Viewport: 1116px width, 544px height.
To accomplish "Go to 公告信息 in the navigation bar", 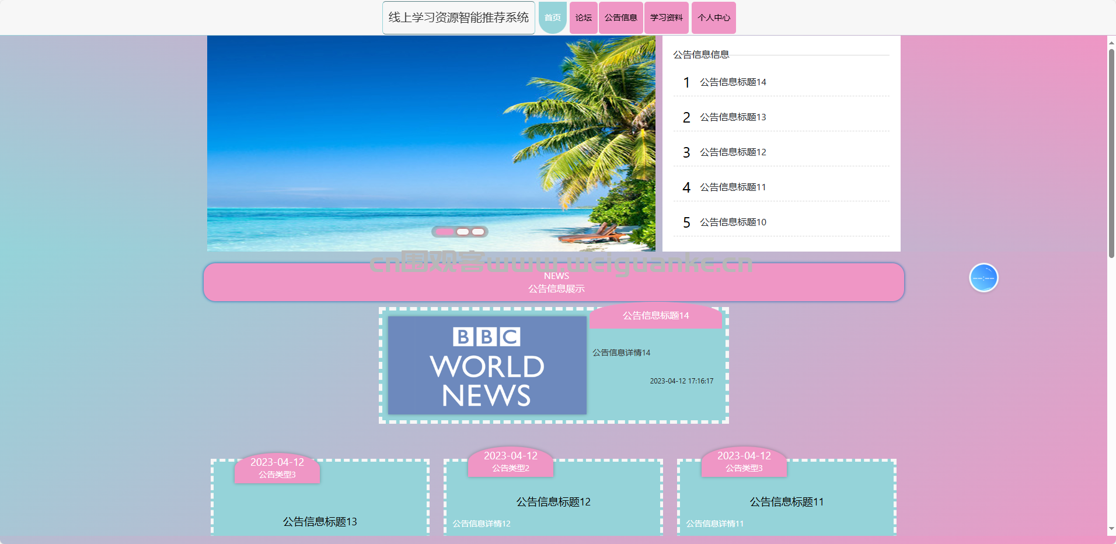I will coord(620,18).
